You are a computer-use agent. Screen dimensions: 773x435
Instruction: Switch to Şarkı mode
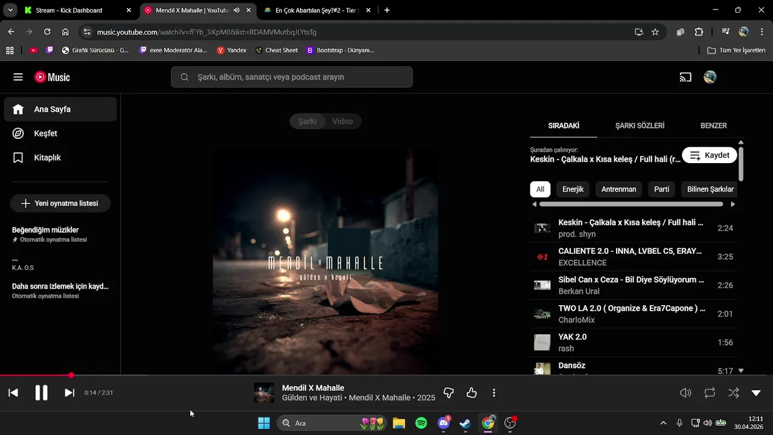tap(307, 121)
